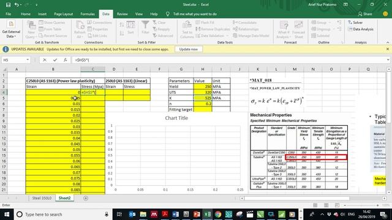Switch to the Formulas tab
The width and height of the screenshot is (392, 220).
point(88,14)
